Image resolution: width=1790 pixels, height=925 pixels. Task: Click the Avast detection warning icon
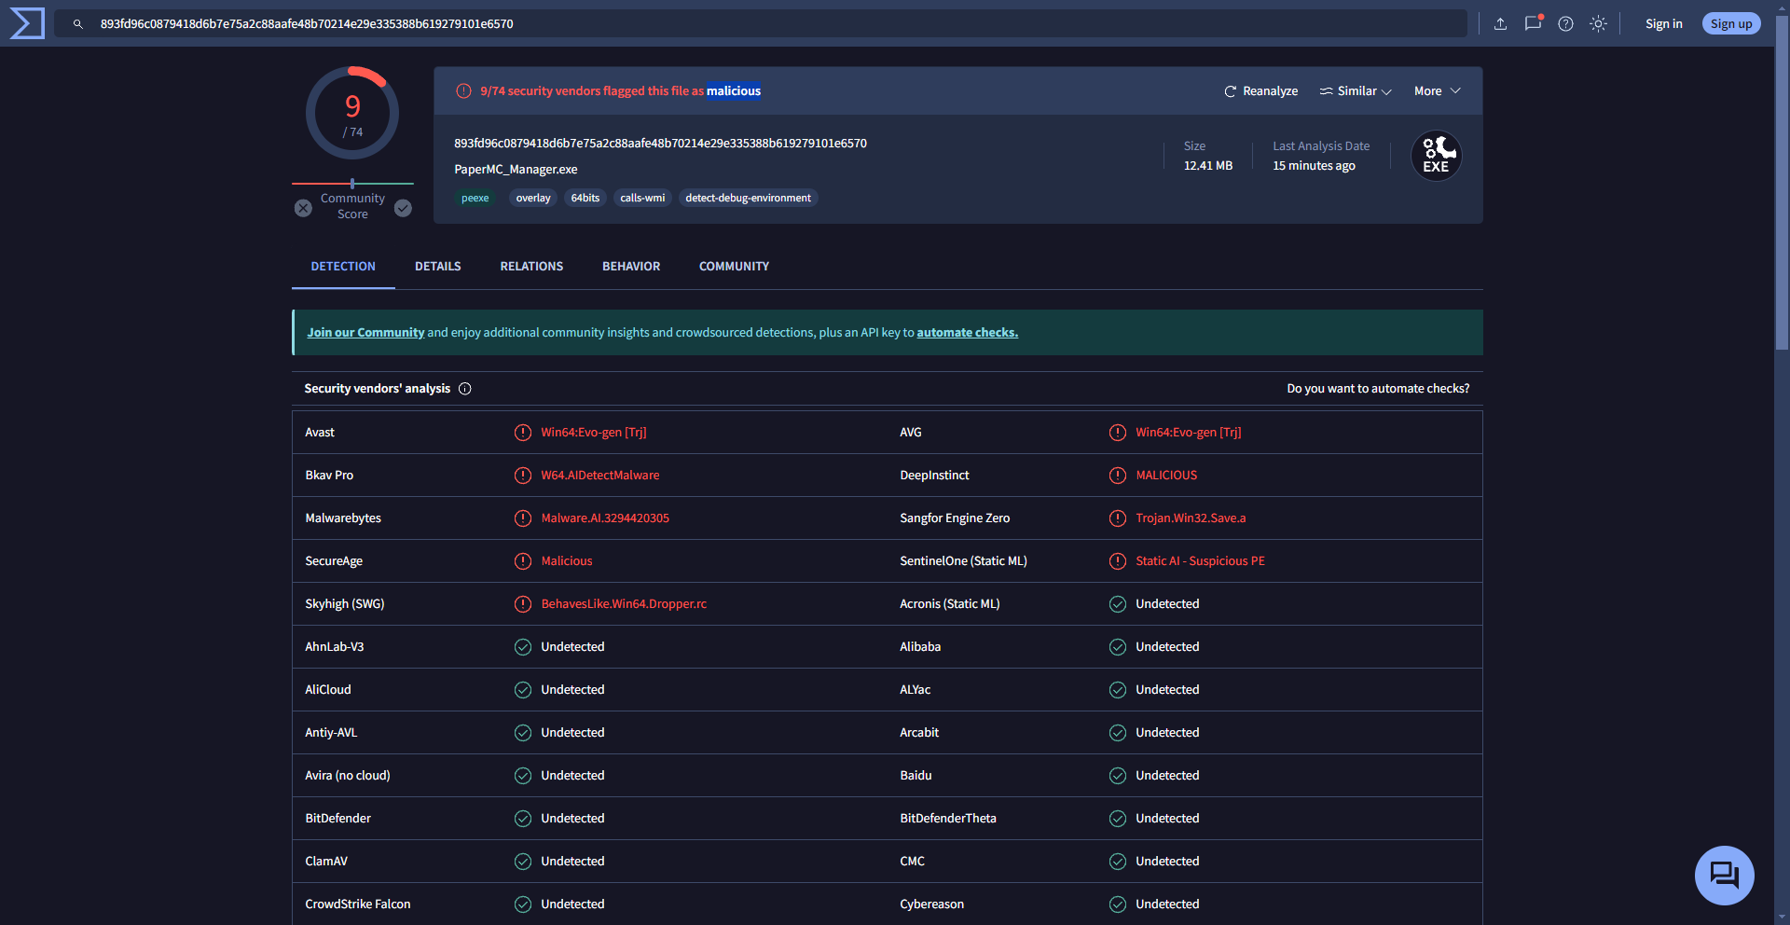[523, 433]
